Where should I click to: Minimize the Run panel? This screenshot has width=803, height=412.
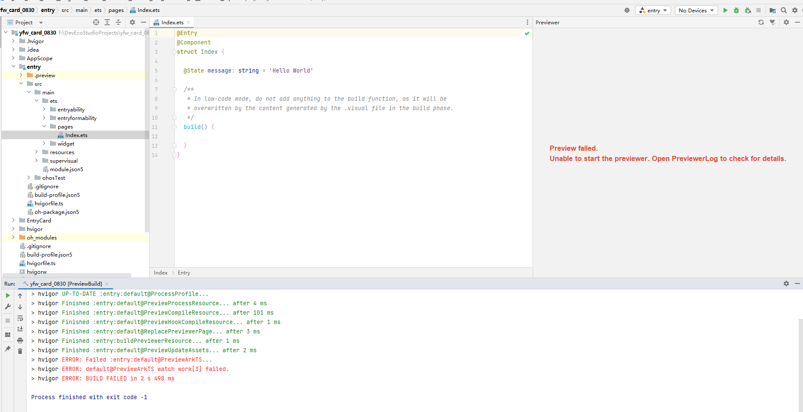point(797,283)
